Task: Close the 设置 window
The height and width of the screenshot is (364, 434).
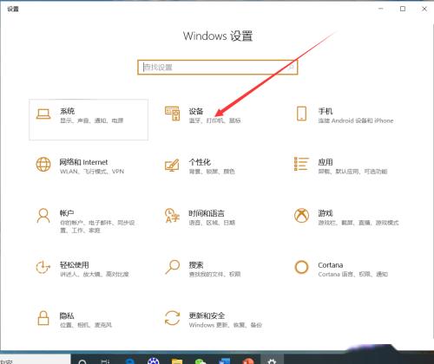Action: click(424, 9)
